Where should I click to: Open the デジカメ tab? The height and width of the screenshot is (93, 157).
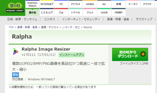click(x=75, y=4)
